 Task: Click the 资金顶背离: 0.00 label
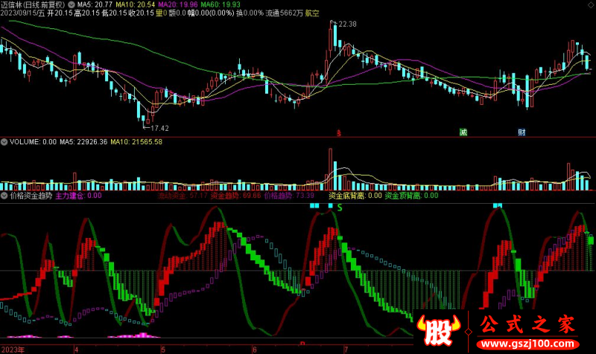point(412,196)
